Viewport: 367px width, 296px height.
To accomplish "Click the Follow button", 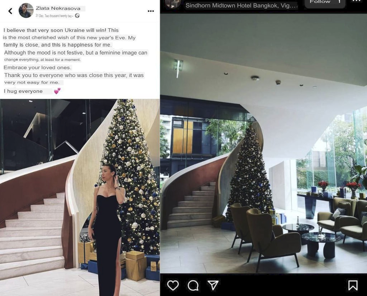I will pos(325,3).
